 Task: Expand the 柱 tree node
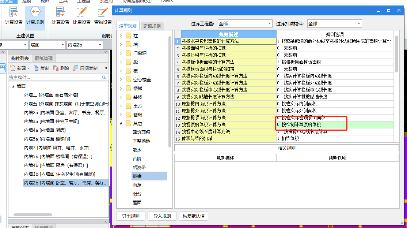pos(121,35)
